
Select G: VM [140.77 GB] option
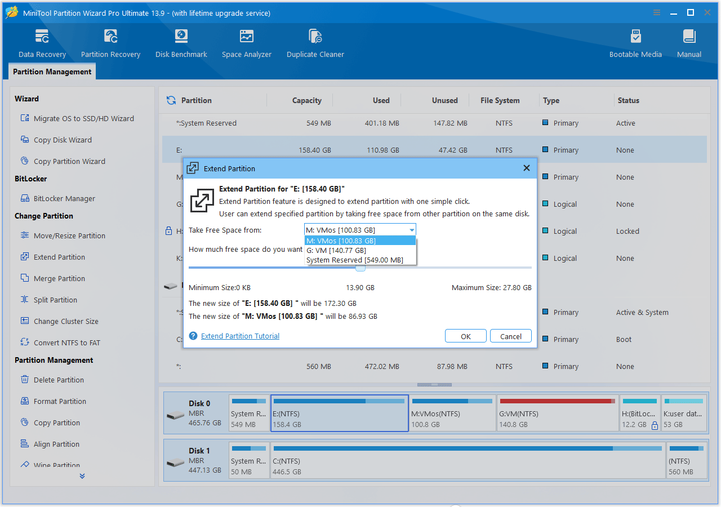point(360,250)
